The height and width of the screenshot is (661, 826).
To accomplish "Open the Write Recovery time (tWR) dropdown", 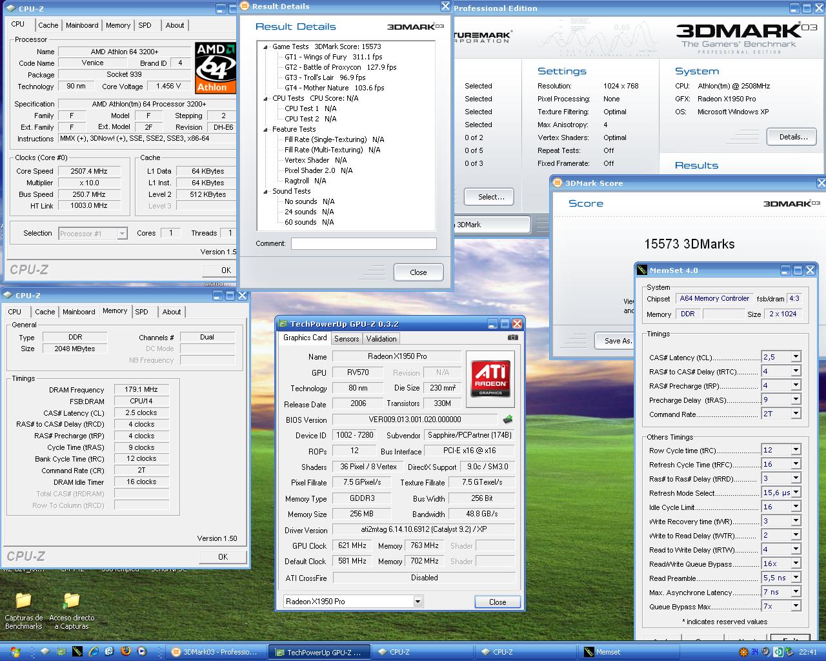I will point(796,521).
